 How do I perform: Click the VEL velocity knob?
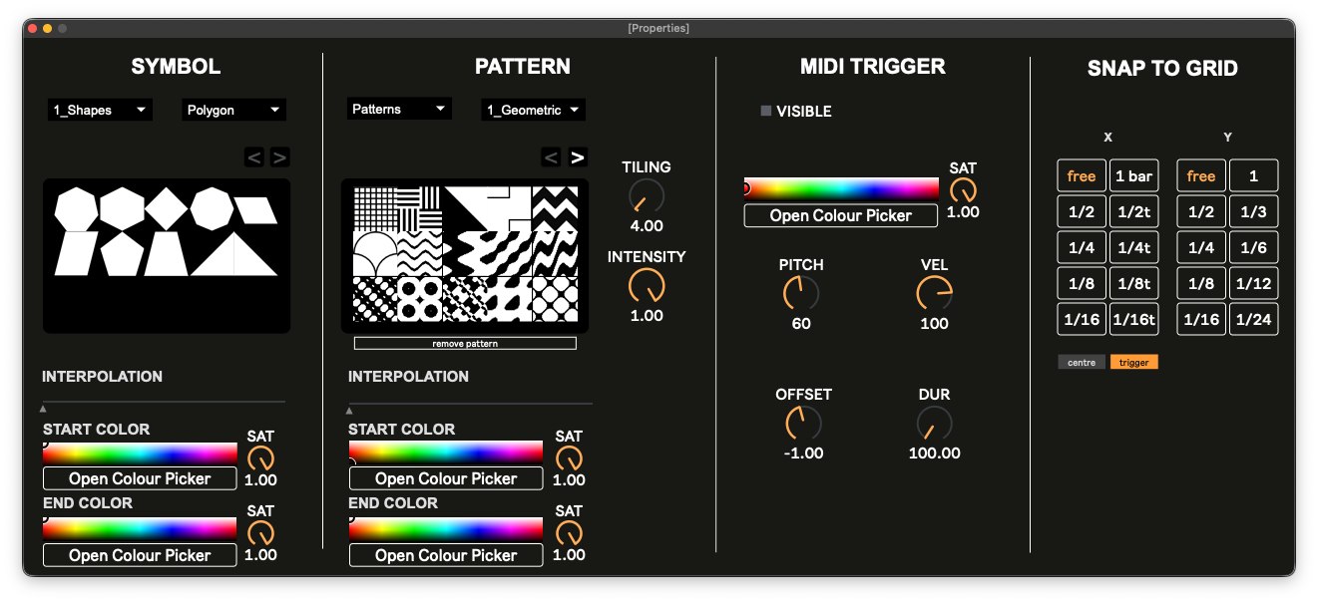point(935,294)
